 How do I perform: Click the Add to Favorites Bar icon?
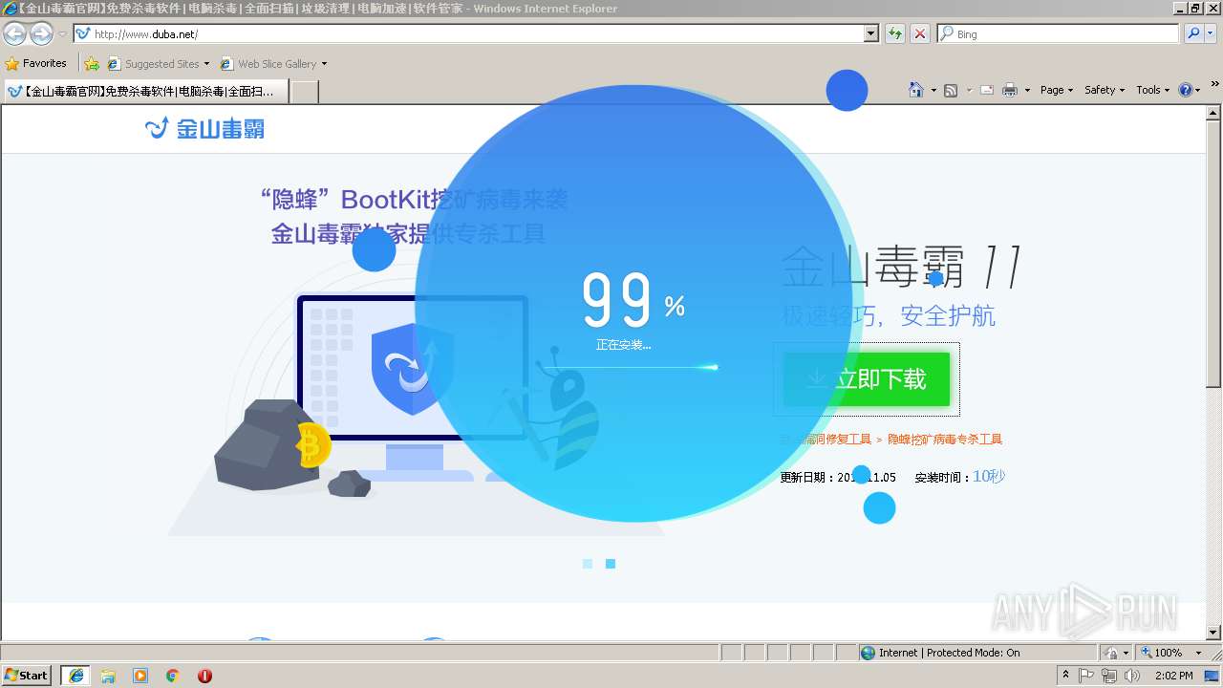[x=92, y=64]
